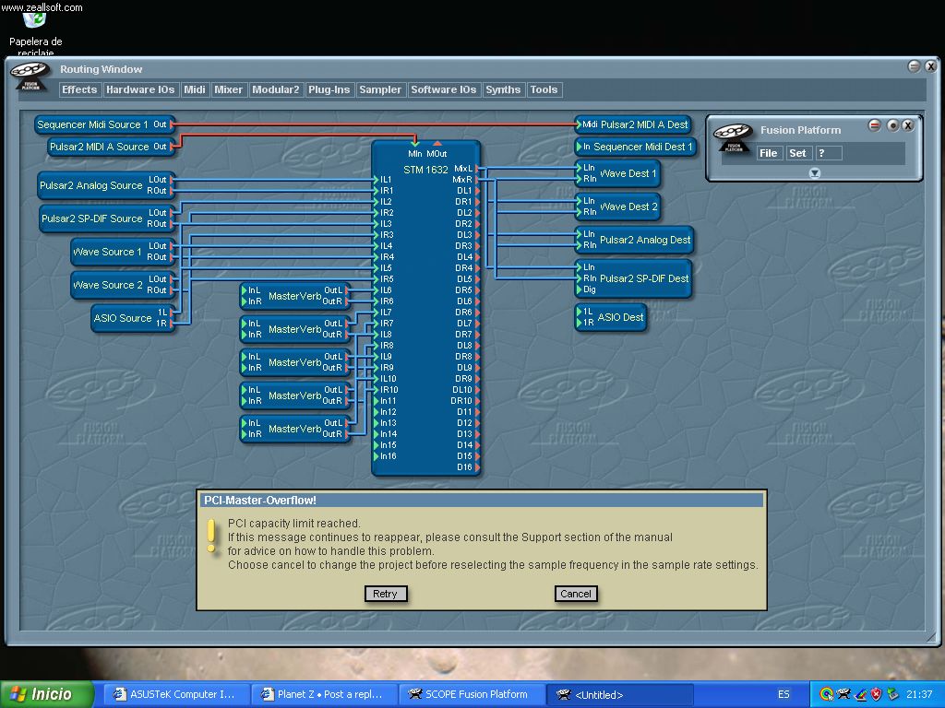Click the Dig port of Pulsar2 SP-DIF Dest
The image size is (945, 708).
tap(580, 289)
